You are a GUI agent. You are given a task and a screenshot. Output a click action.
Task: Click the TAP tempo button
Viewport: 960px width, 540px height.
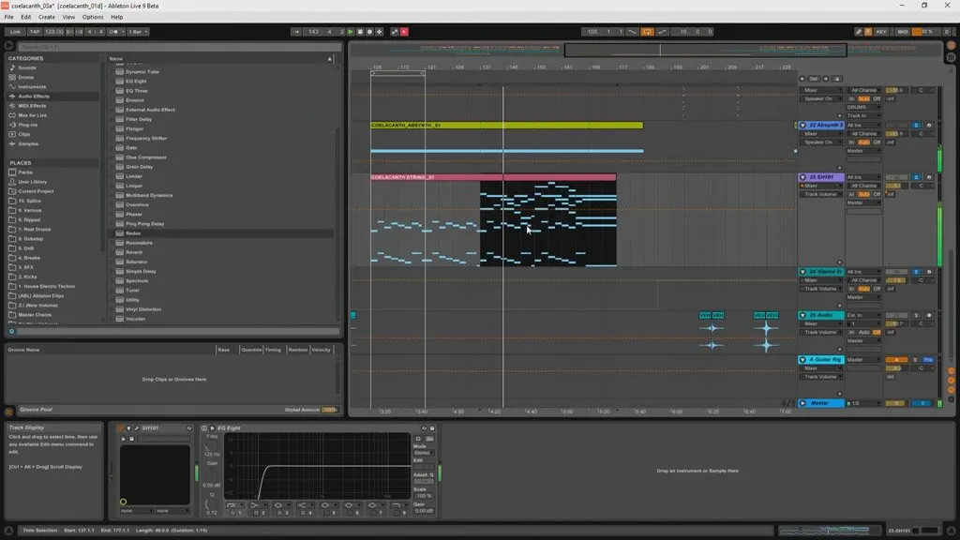tap(33, 32)
